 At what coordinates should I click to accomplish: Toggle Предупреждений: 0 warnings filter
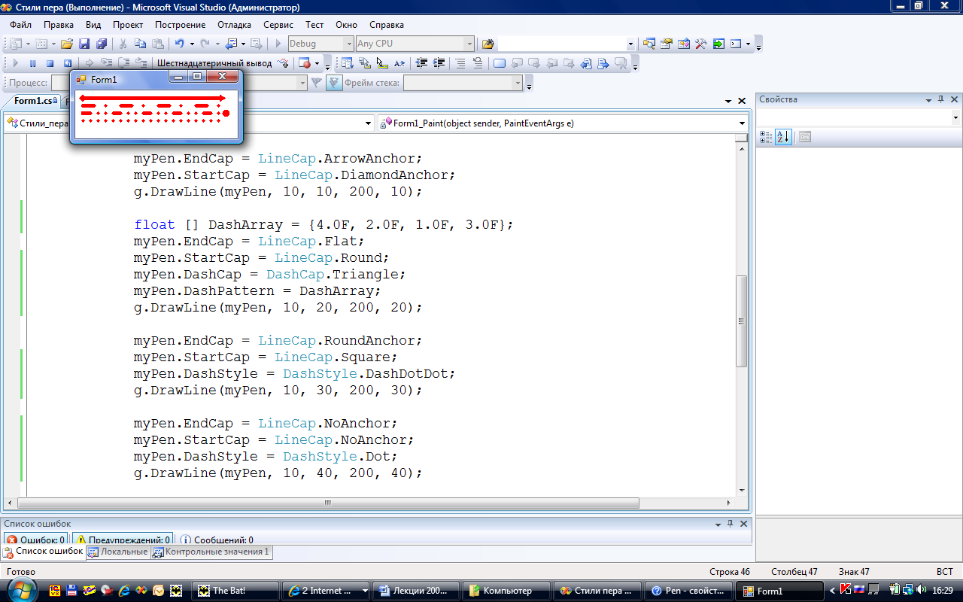122,540
